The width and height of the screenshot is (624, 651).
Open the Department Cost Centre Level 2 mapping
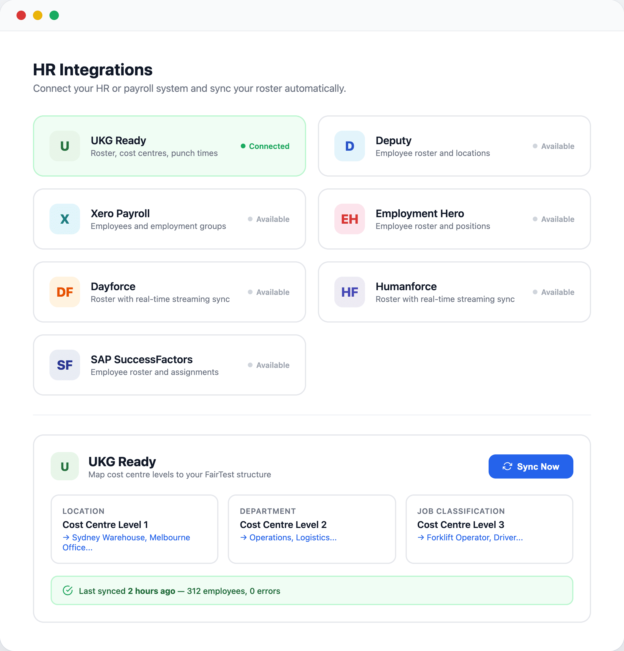pos(312,529)
